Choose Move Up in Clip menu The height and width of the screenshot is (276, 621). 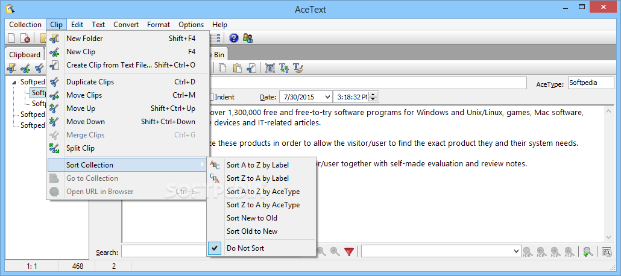(128, 108)
